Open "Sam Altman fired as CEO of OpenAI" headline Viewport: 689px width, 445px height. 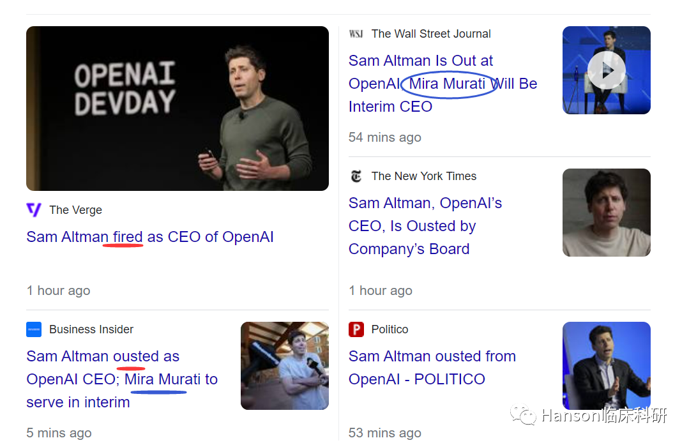click(150, 237)
